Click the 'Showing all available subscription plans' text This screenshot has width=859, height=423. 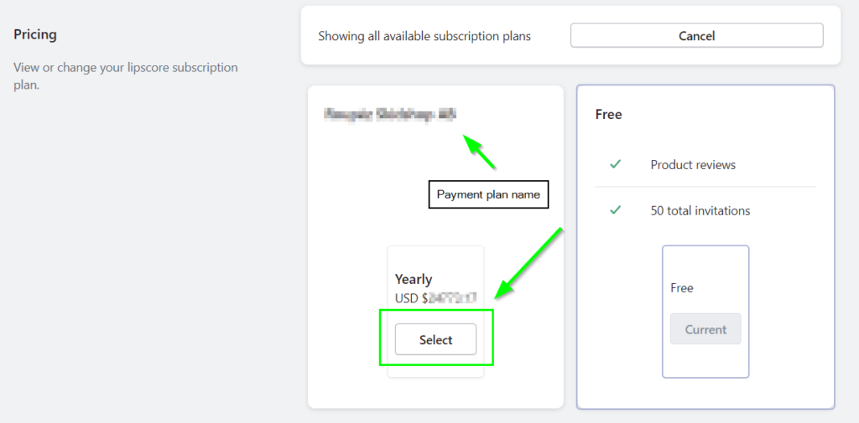tap(424, 36)
